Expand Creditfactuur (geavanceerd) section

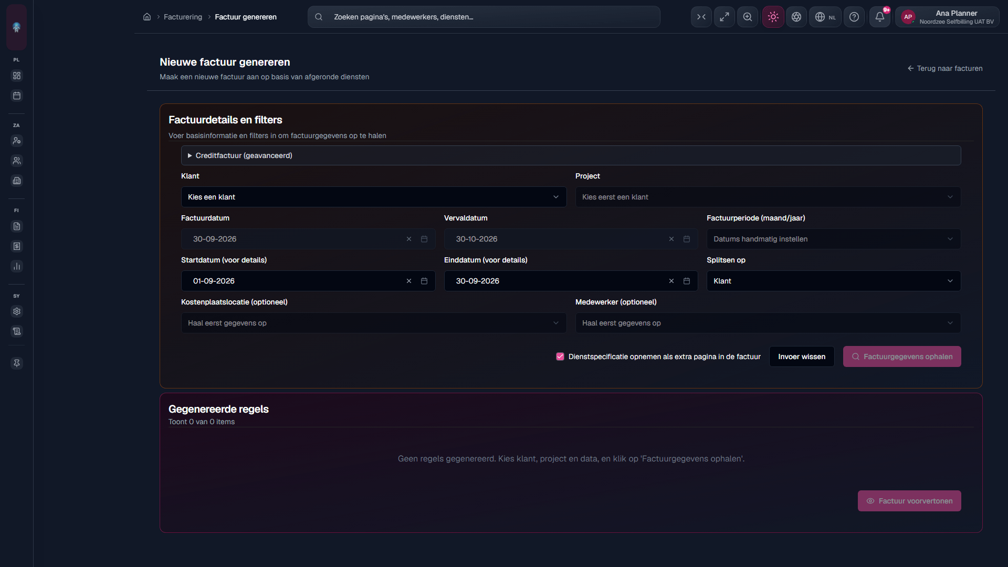[571, 155]
